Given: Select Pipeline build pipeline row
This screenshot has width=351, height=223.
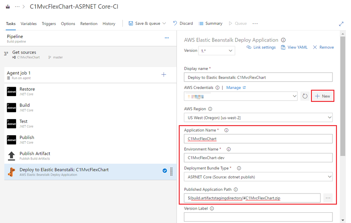Looking at the screenshot, I should click(88, 38).
